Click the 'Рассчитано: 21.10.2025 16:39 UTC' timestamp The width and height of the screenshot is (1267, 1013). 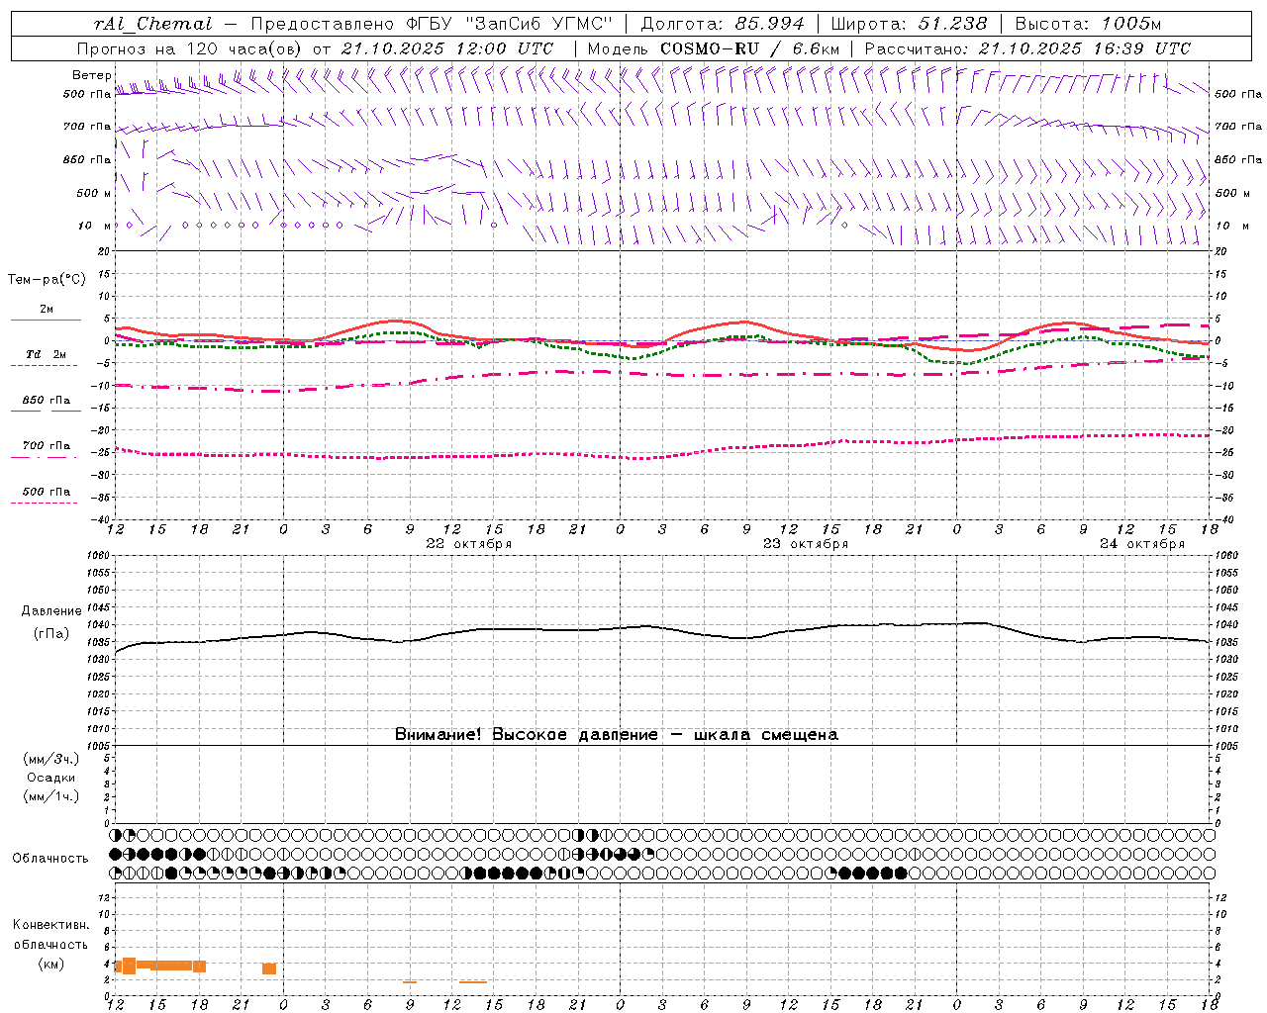coord(1027,48)
